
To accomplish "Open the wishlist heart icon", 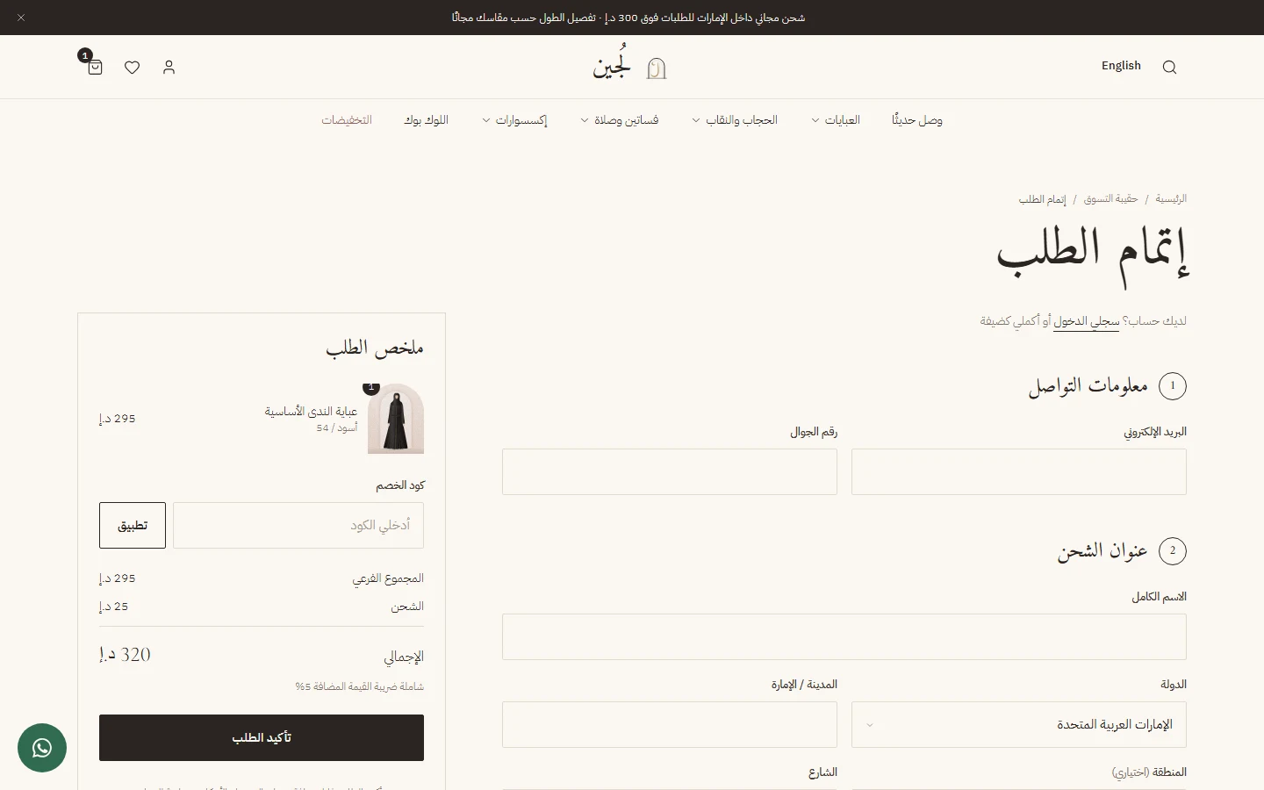I will click(132, 68).
